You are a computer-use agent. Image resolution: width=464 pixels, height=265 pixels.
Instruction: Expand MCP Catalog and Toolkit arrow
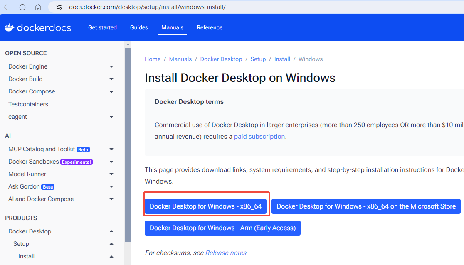pos(111,150)
